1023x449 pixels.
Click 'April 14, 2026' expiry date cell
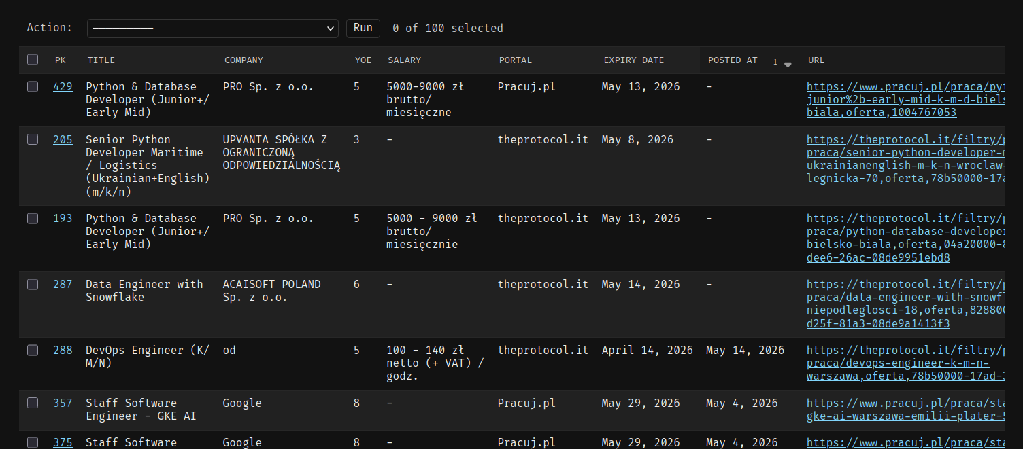point(647,350)
